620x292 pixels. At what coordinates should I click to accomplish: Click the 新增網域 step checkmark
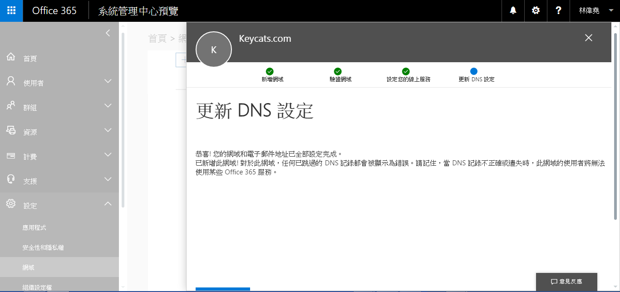coord(270,71)
